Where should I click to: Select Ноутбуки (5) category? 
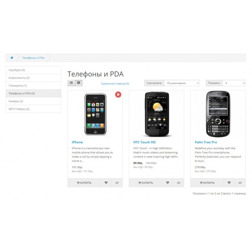33,70
